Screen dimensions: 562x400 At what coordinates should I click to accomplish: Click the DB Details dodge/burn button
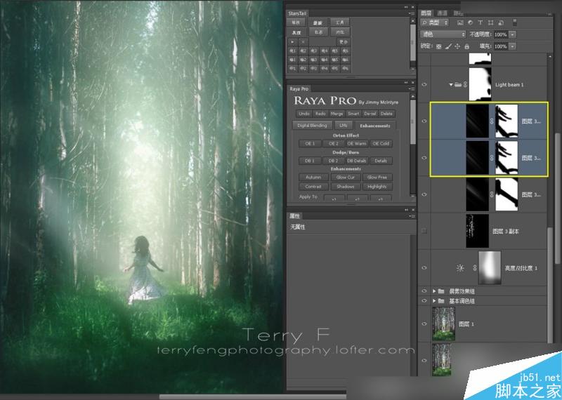(x=357, y=161)
